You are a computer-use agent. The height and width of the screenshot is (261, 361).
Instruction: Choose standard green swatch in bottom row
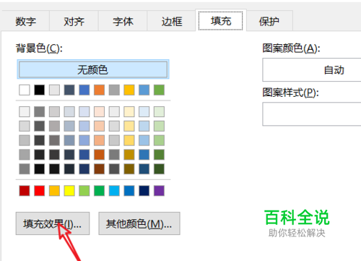[99, 191]
